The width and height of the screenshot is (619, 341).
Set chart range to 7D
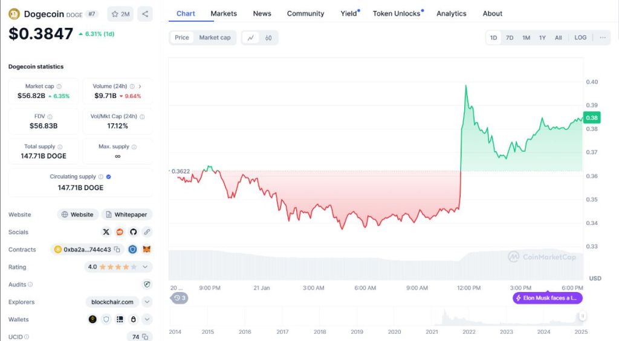tap(510, 38)
